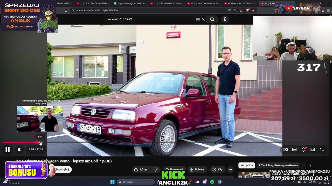Subscribe with the Subskrybuj button
The width and height of the screenshot is (332, 186).
coord(62,169)
